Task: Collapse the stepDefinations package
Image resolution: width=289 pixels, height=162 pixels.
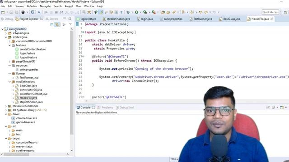Action: tap(9, 82)
